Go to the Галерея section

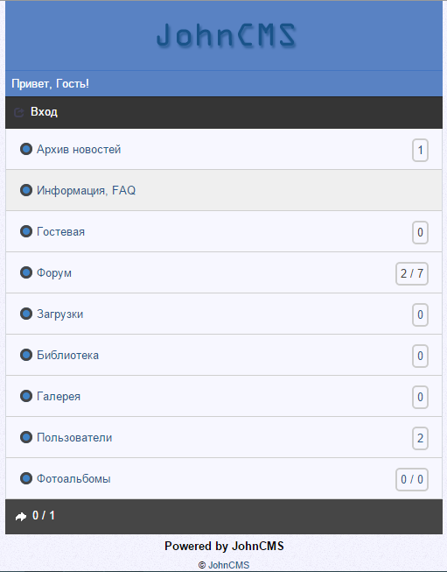tap(224, 396)
